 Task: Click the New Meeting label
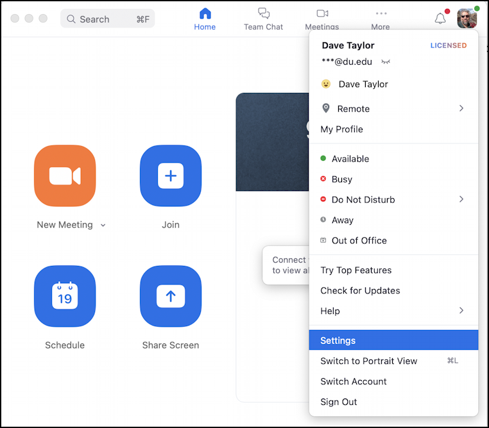click(65, 225)
